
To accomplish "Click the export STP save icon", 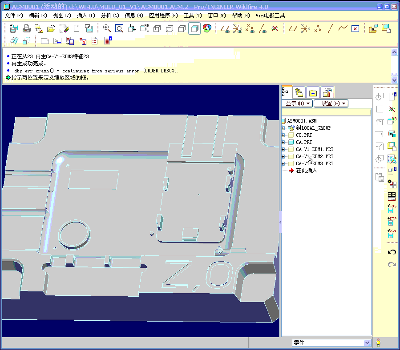I will click(392, 221).
